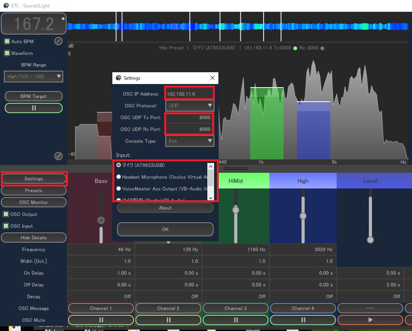Image resolution: width=412 pixels, height=331 pixels.
Task: Click the 167.2 BPM display
Action: (x=34, y=24)
